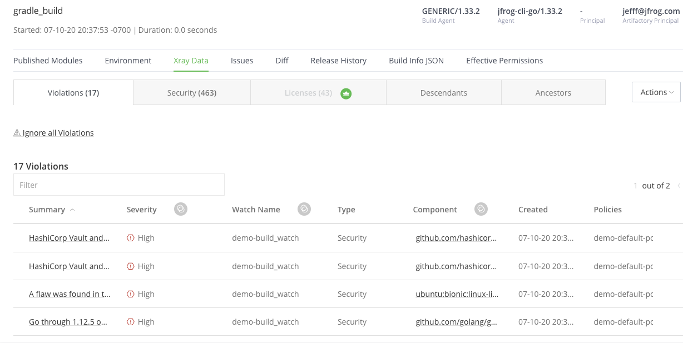Click the filter icon beside Severity column
Screen dimensions: 683x343
click(x=180, y=209)
